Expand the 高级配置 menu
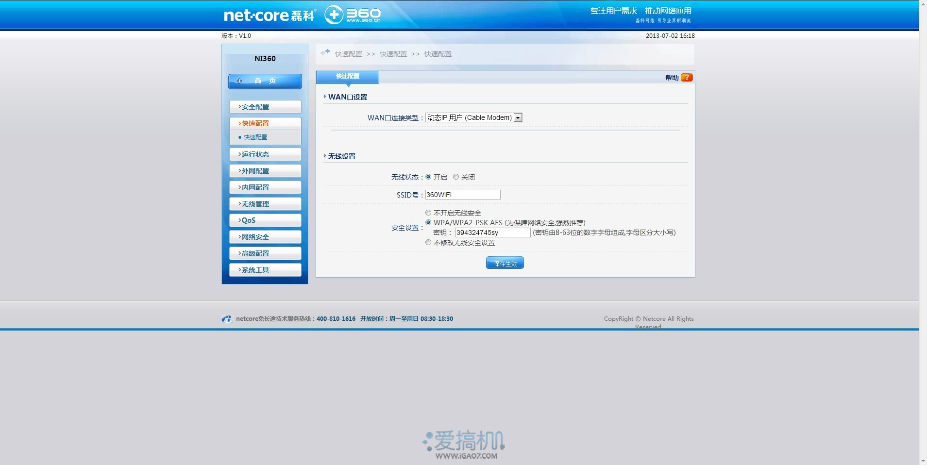Screen dimensions: 927x465 (265, 253)
